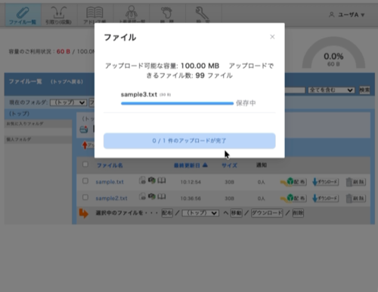Image resolution: width=378 pixels, height=292 pixels.
Task: Click the 通知 column header
Action: (262, 165)
